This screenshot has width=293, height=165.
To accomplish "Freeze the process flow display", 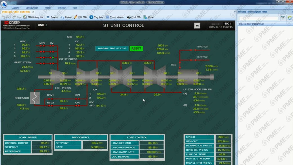I will pos(52,17).
